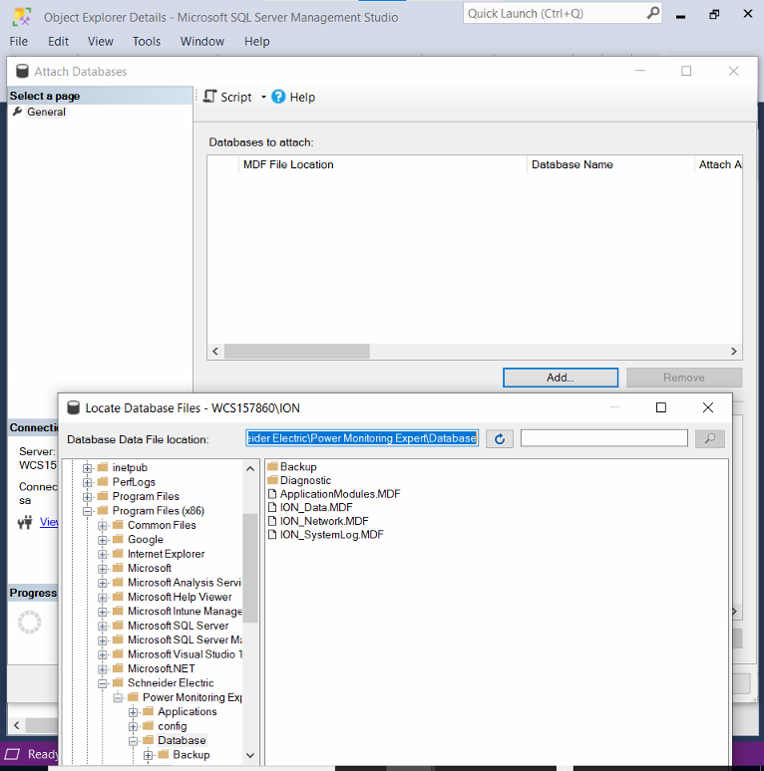The height and width of the screenshot is (771, 764).
Task: Click the ION_Network.MDF file icon
Action: [x=272, y=521]
